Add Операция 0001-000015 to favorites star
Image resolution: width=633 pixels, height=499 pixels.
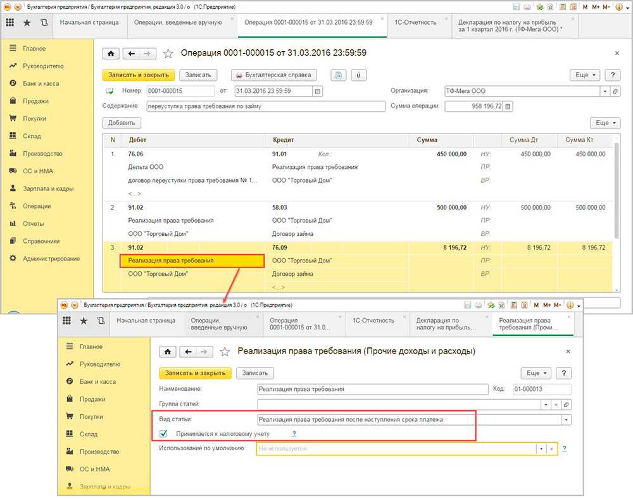pos(168,53)
